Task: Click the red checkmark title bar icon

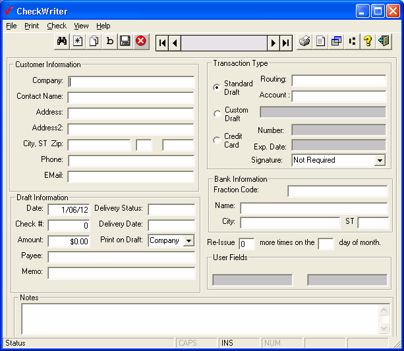Action: [x=9, y=11]
